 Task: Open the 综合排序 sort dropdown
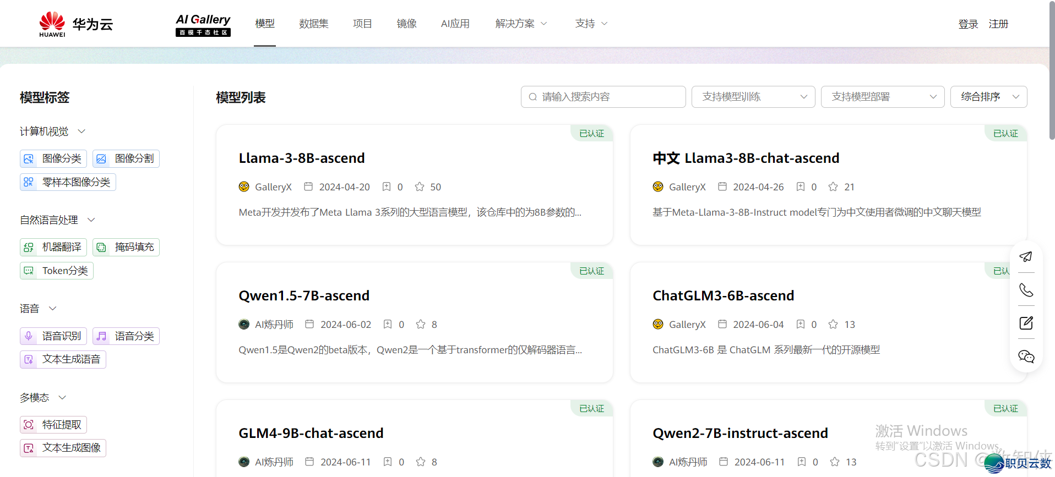point(988,97)
